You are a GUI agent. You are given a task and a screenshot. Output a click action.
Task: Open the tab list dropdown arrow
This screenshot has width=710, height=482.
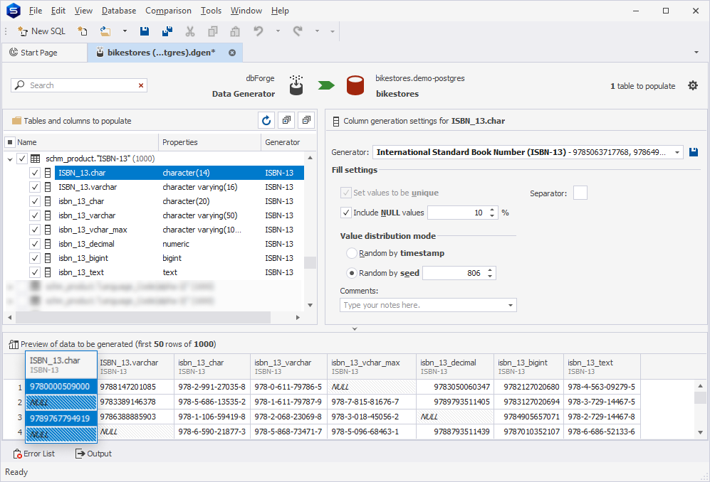tap(696, 53)
